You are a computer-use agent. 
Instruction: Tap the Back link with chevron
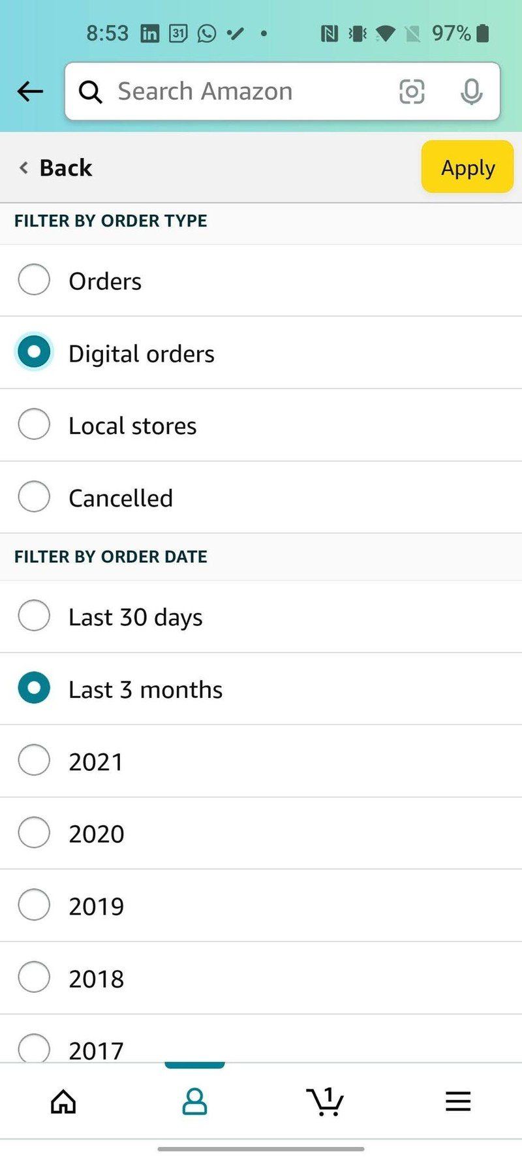(x=56, y=168)
